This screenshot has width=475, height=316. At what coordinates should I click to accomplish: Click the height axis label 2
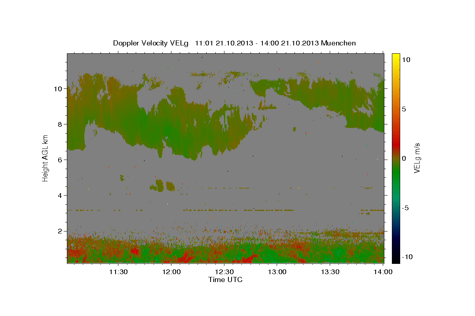61,231
